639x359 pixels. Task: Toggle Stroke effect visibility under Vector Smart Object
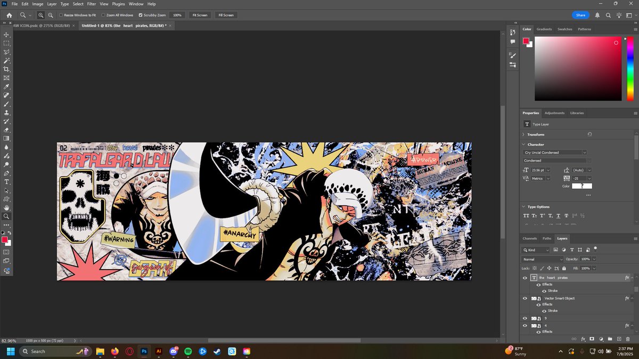pos(544,311)
